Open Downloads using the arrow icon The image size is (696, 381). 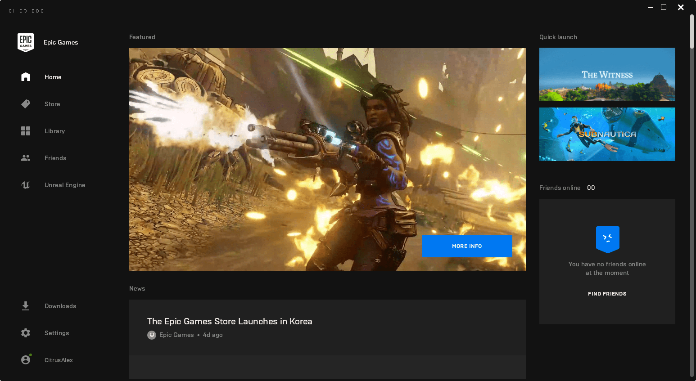coord(26,306)
